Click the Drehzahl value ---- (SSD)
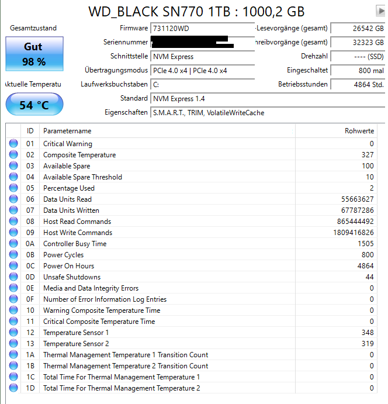 (x=358, y=57)
